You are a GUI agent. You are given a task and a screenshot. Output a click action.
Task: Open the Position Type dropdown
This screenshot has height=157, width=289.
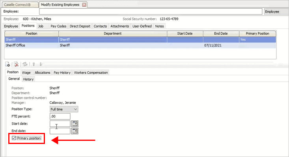(64, 109)
